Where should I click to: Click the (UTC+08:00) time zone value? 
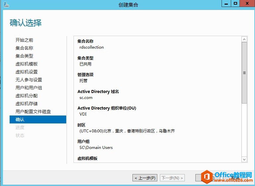127,131
